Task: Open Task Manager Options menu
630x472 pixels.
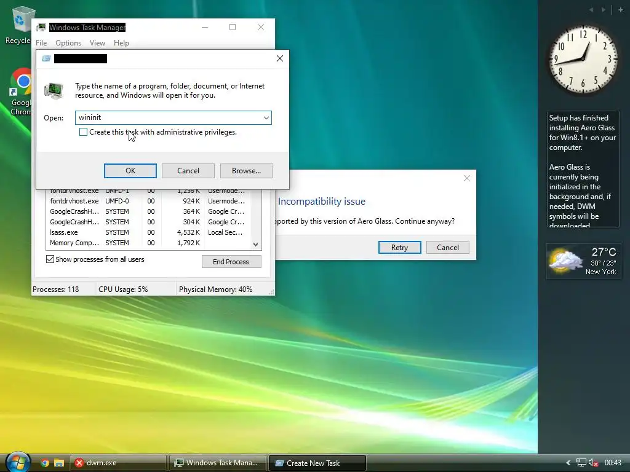Action: [68, 43]
